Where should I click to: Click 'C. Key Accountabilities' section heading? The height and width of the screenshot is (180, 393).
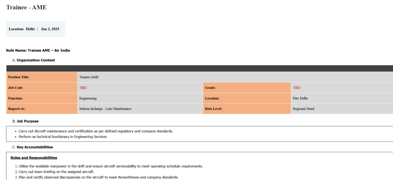coord(33,147)
